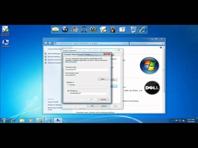Select the Workgroup radio button
The width and height of the screenshot is (198, 148).
[x=68, y=91]
